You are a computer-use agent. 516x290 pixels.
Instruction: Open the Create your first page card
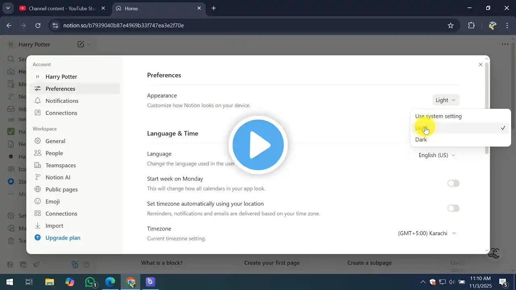[x=272, y=263]
